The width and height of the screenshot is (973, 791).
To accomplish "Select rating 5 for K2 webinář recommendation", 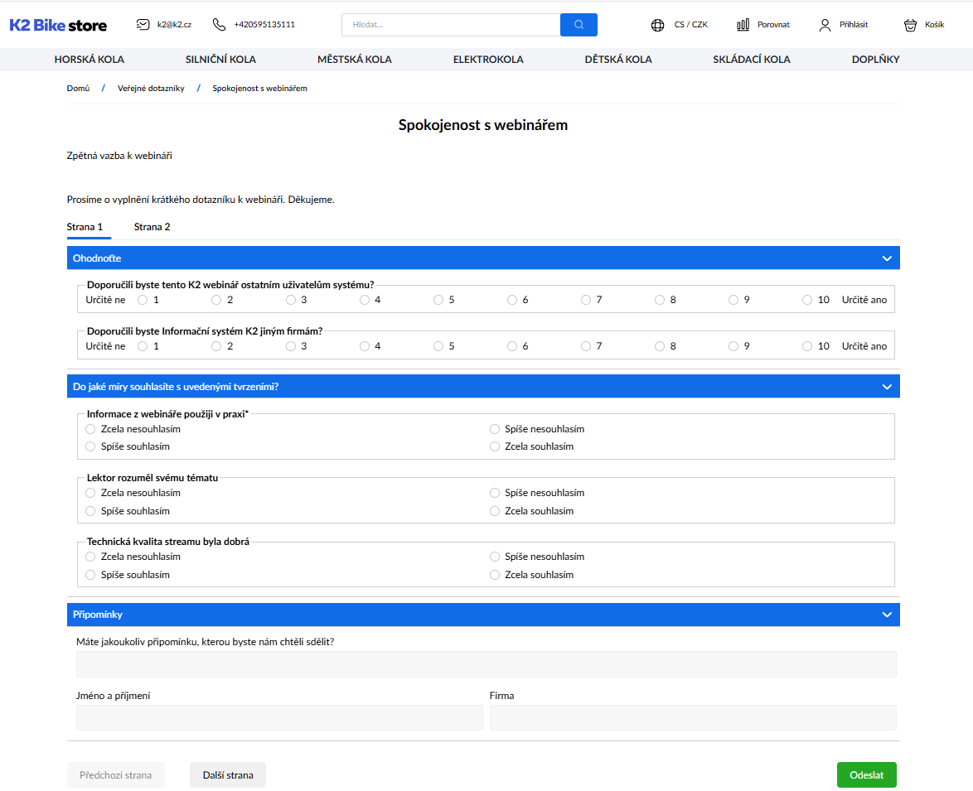I will 438,300.
